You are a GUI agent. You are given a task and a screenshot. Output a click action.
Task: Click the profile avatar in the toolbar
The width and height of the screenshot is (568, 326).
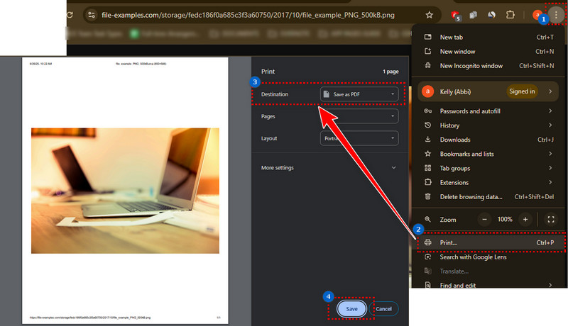coord(537,15)
